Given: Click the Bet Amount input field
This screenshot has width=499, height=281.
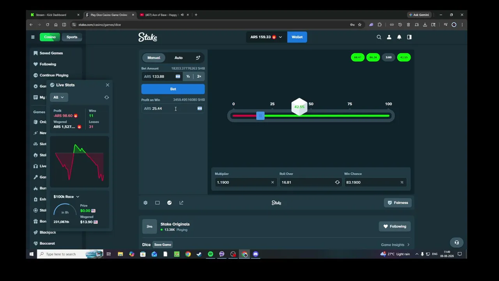Looking at the screenshot, I should (162, 76).
